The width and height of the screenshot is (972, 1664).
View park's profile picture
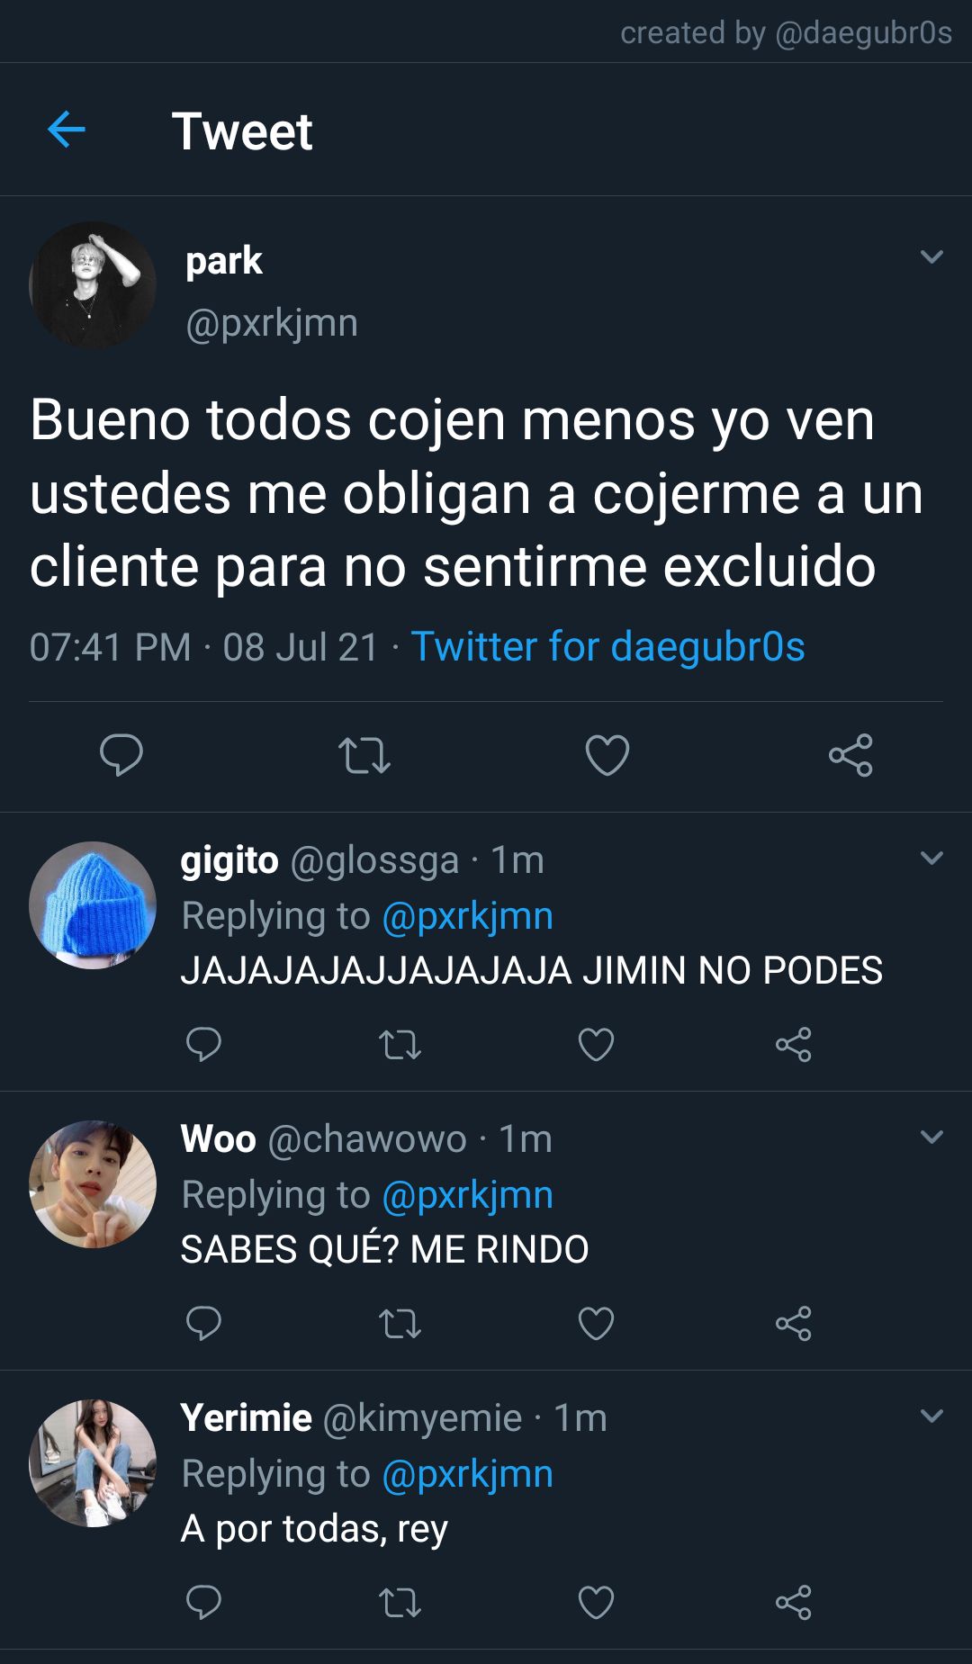93,285
